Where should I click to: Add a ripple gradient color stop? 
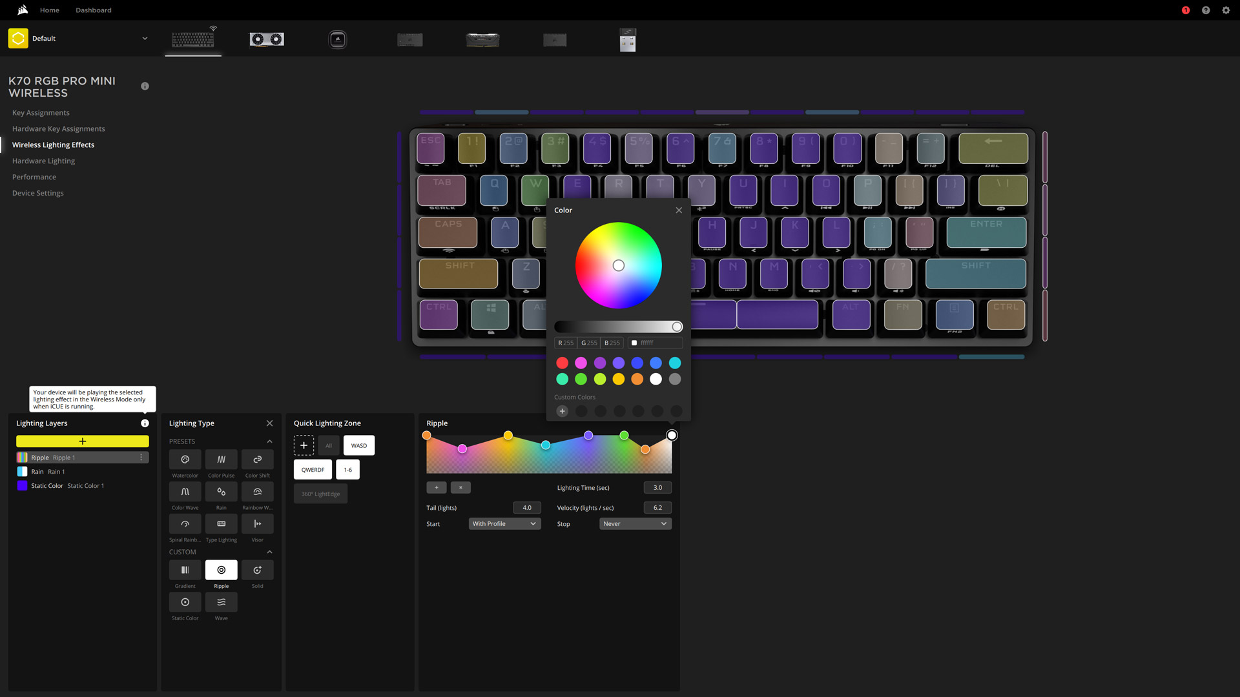437,488
